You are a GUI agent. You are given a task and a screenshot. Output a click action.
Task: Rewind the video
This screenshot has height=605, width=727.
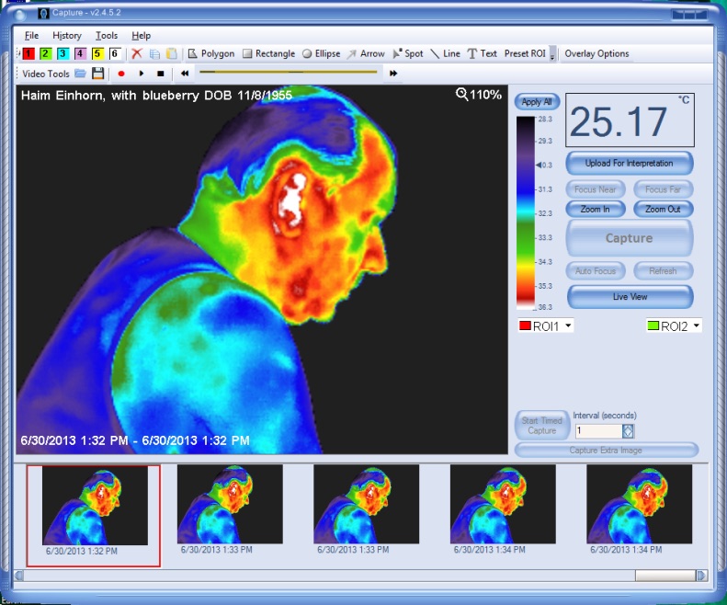(185, 74)
